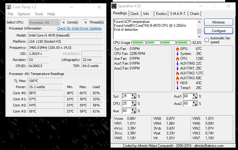
Task: Click the Model field Intel Core i5 4570
Action: click(65, 35)
